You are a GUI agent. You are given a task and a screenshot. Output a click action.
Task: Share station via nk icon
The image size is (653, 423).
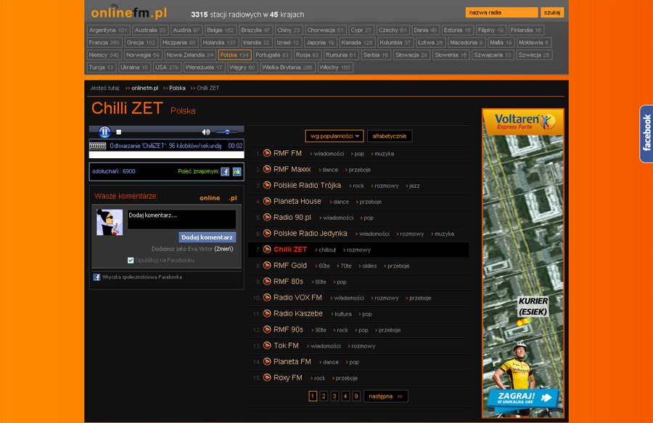[x=237, y=171]
